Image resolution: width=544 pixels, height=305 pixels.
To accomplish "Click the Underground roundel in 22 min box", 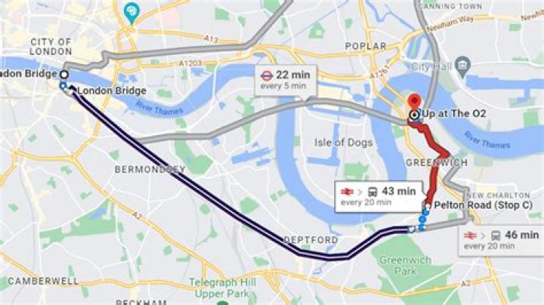I will pos(267,75).
